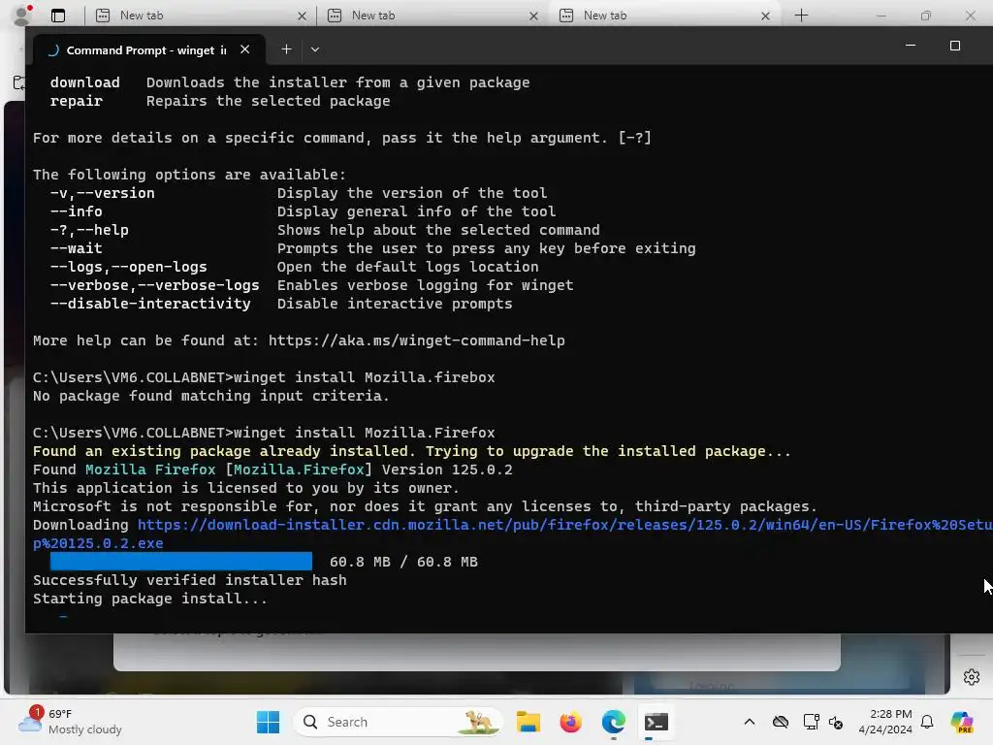Click the aka.ms/winget-command-help link
This screenshot has height=745, width=993.
[417, 340]
